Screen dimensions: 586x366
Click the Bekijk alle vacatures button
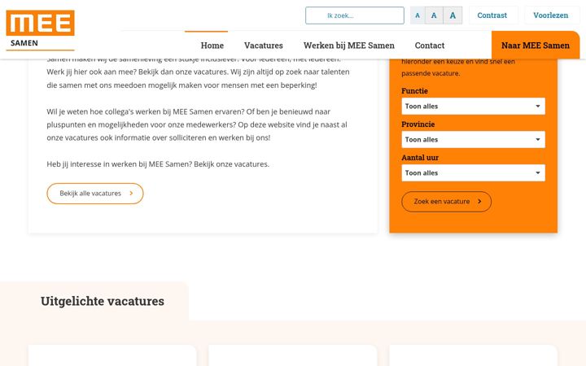tap(95, 193)
